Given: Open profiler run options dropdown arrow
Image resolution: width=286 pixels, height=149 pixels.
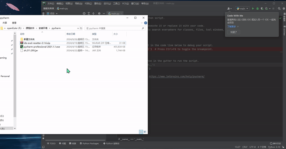Looking at the screenshot, I should 270,9.
